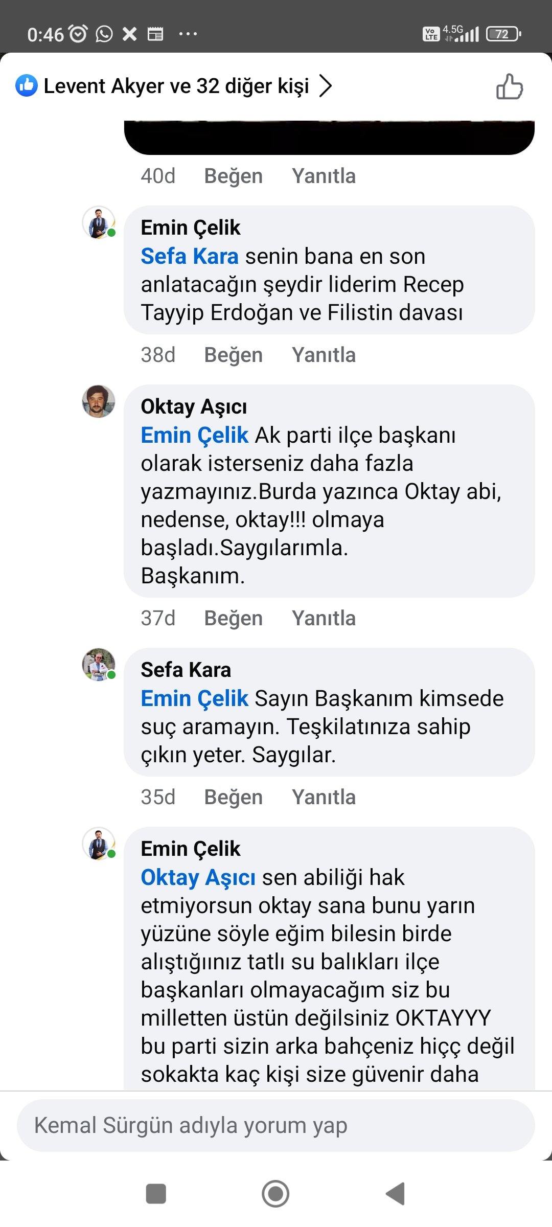Open Oktay Aşıcı's profile picture
Viewport: 552px width, 1227px height.
[x=99, y=402]
